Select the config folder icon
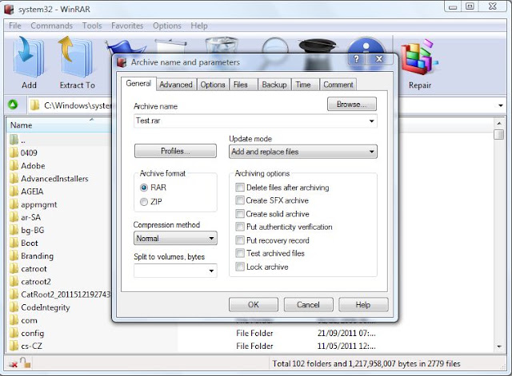The width and height of the screenshot is (512, 376). 14,333
